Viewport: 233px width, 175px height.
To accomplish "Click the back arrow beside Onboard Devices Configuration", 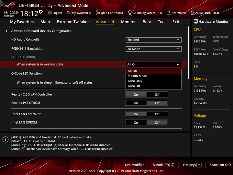I will (x=7, y=31).
